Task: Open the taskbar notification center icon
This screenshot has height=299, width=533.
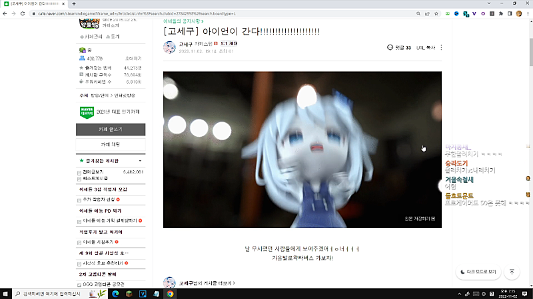Action: click(x=525, y=294)
